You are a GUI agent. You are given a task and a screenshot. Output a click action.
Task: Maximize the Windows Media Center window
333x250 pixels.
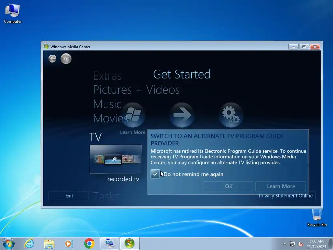point(304,47)
